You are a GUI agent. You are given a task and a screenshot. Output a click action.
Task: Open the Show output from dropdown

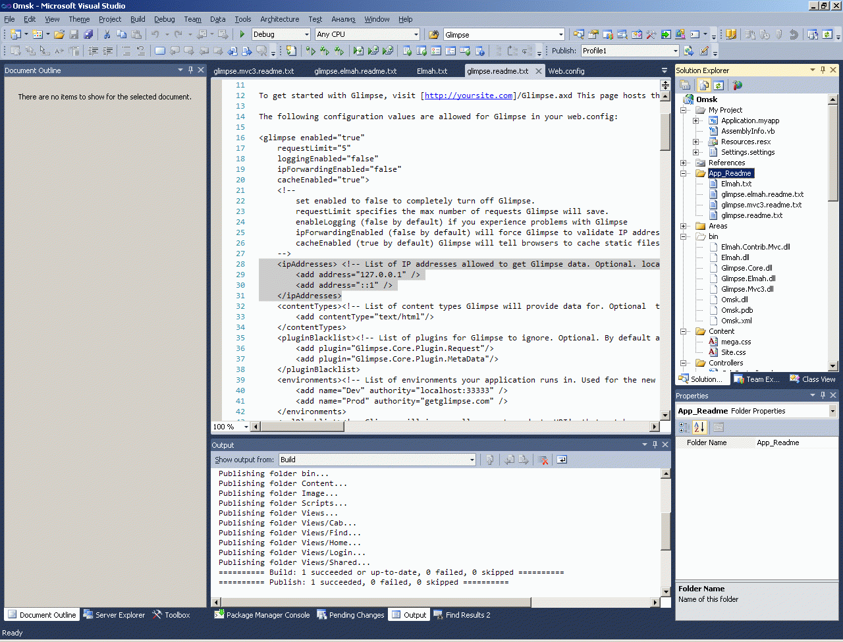click(472, 460)
